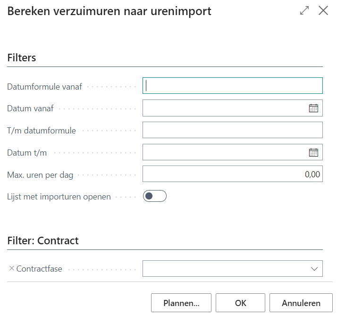Click the dialog title Bereken verzuimuren naar urenimport
Viewport: 337px width, 315px height.
(x=110, y=11)
